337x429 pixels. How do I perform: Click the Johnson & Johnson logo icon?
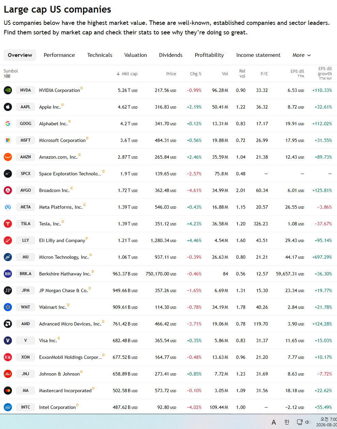tap(8, 374)
